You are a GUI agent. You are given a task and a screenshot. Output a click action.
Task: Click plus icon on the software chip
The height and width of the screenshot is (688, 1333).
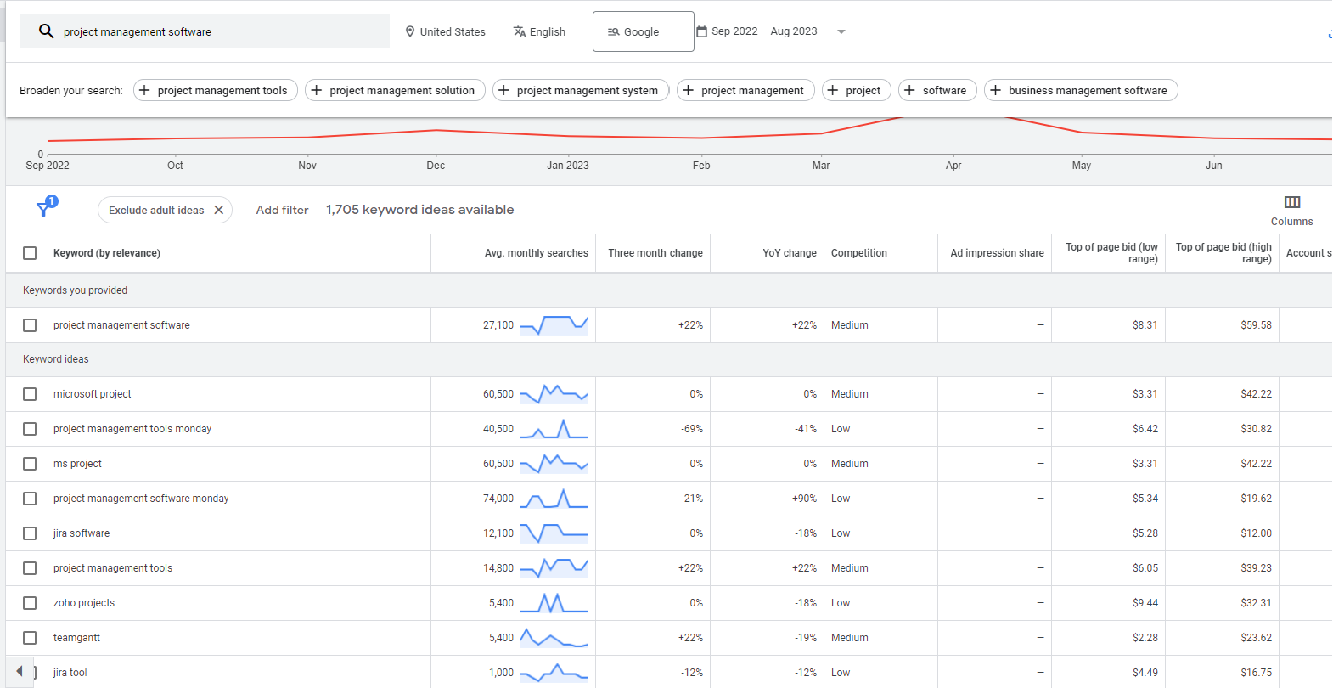coord(909,90)
